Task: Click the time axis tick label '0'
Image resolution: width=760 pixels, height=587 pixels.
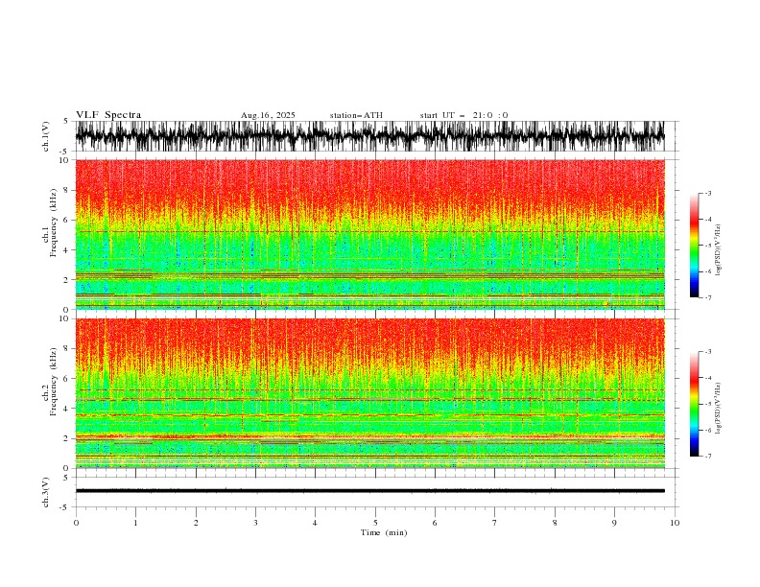Action: (76, 523)
